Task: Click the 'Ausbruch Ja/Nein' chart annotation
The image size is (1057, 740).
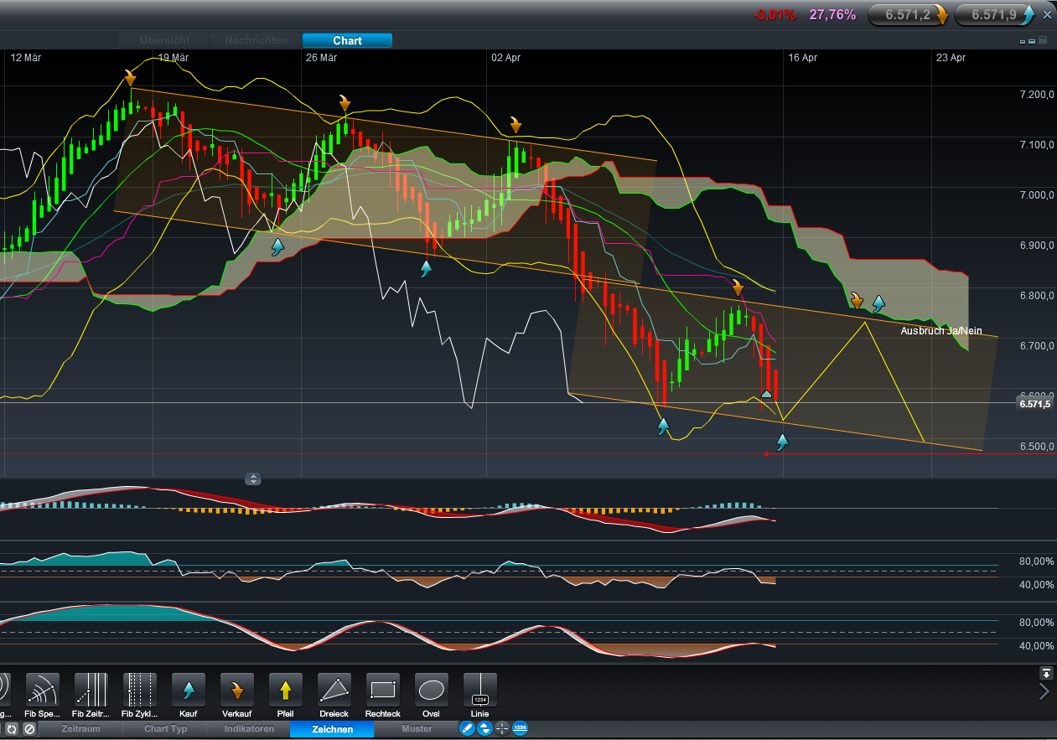Action: [941, 331]
